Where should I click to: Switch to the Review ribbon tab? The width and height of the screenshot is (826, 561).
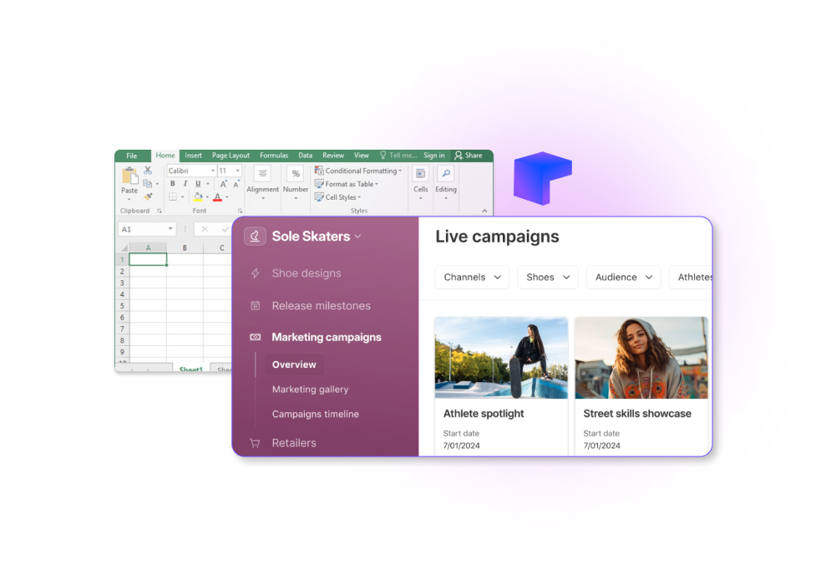pos(333,156)
